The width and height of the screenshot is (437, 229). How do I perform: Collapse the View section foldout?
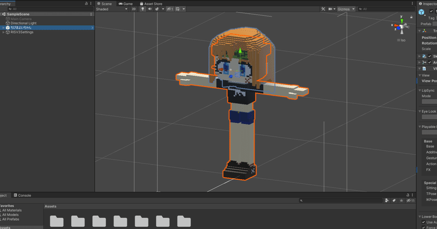tap(420, 75)
